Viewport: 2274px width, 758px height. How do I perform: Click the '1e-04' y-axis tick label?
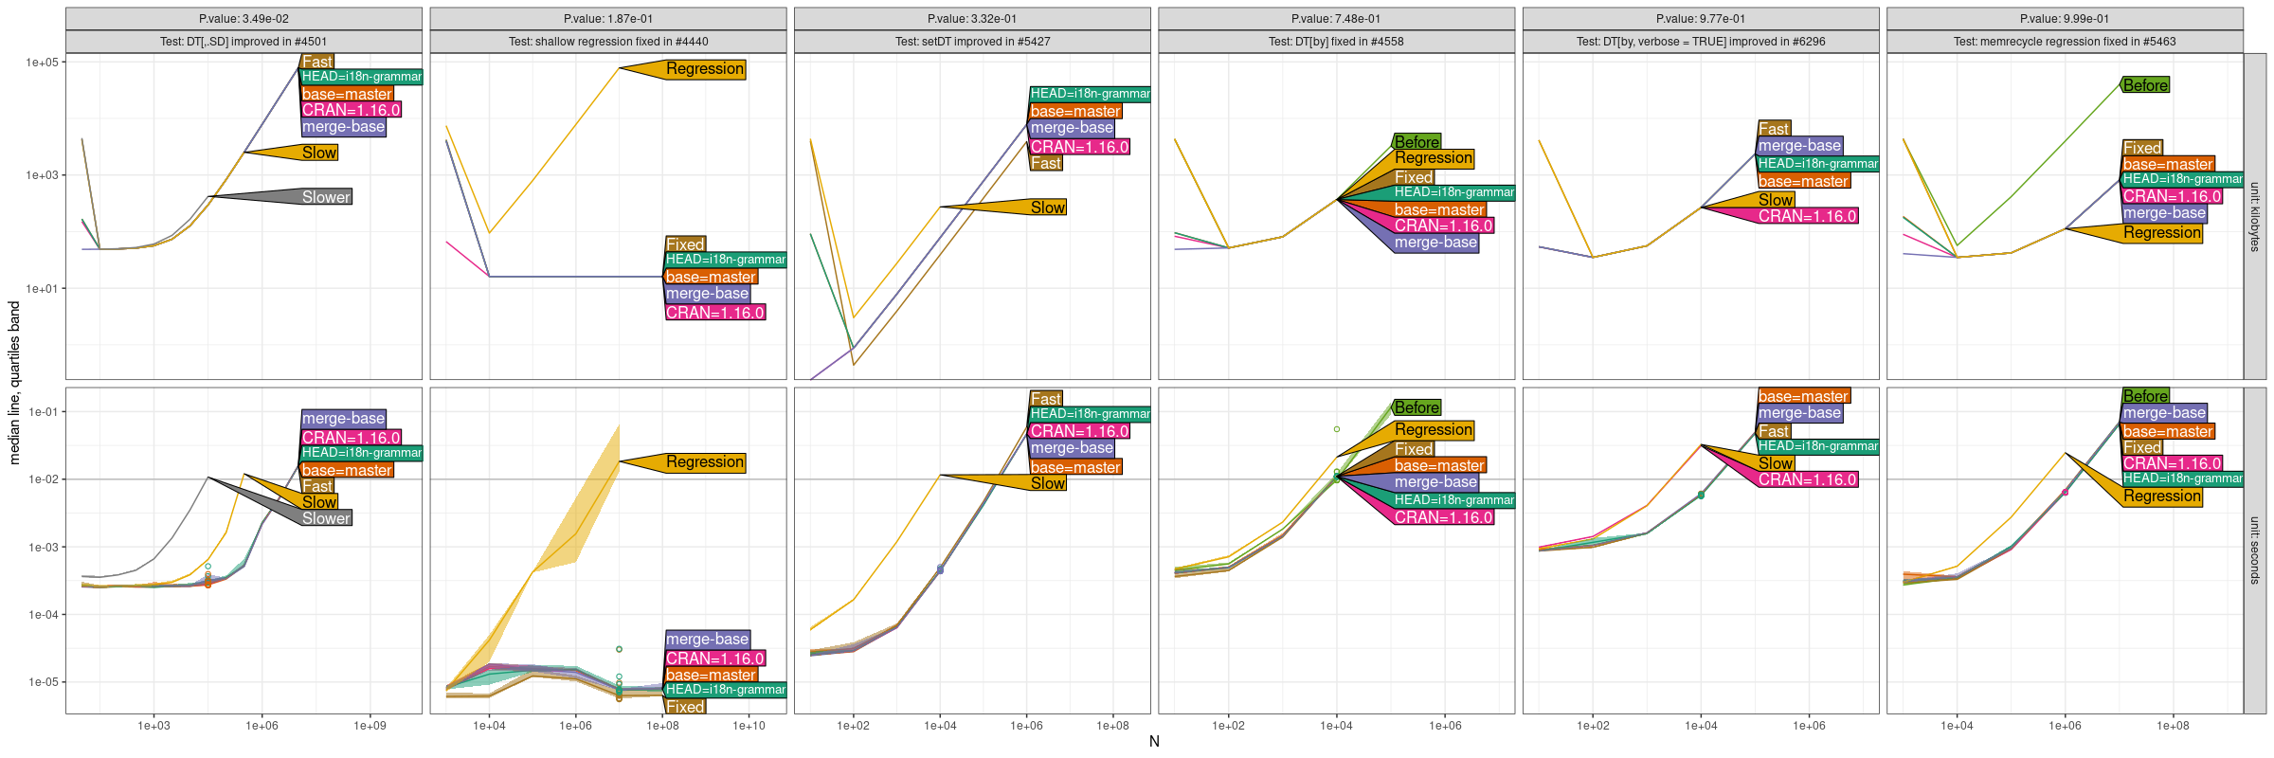tap(43, 615)
